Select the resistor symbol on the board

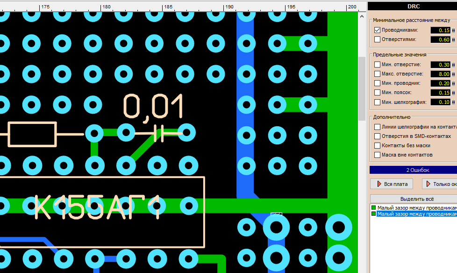[x=33, y=134]
